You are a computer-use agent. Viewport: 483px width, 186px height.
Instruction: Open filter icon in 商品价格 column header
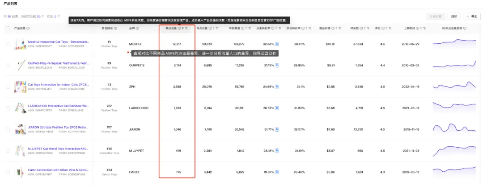coord(339,28)
